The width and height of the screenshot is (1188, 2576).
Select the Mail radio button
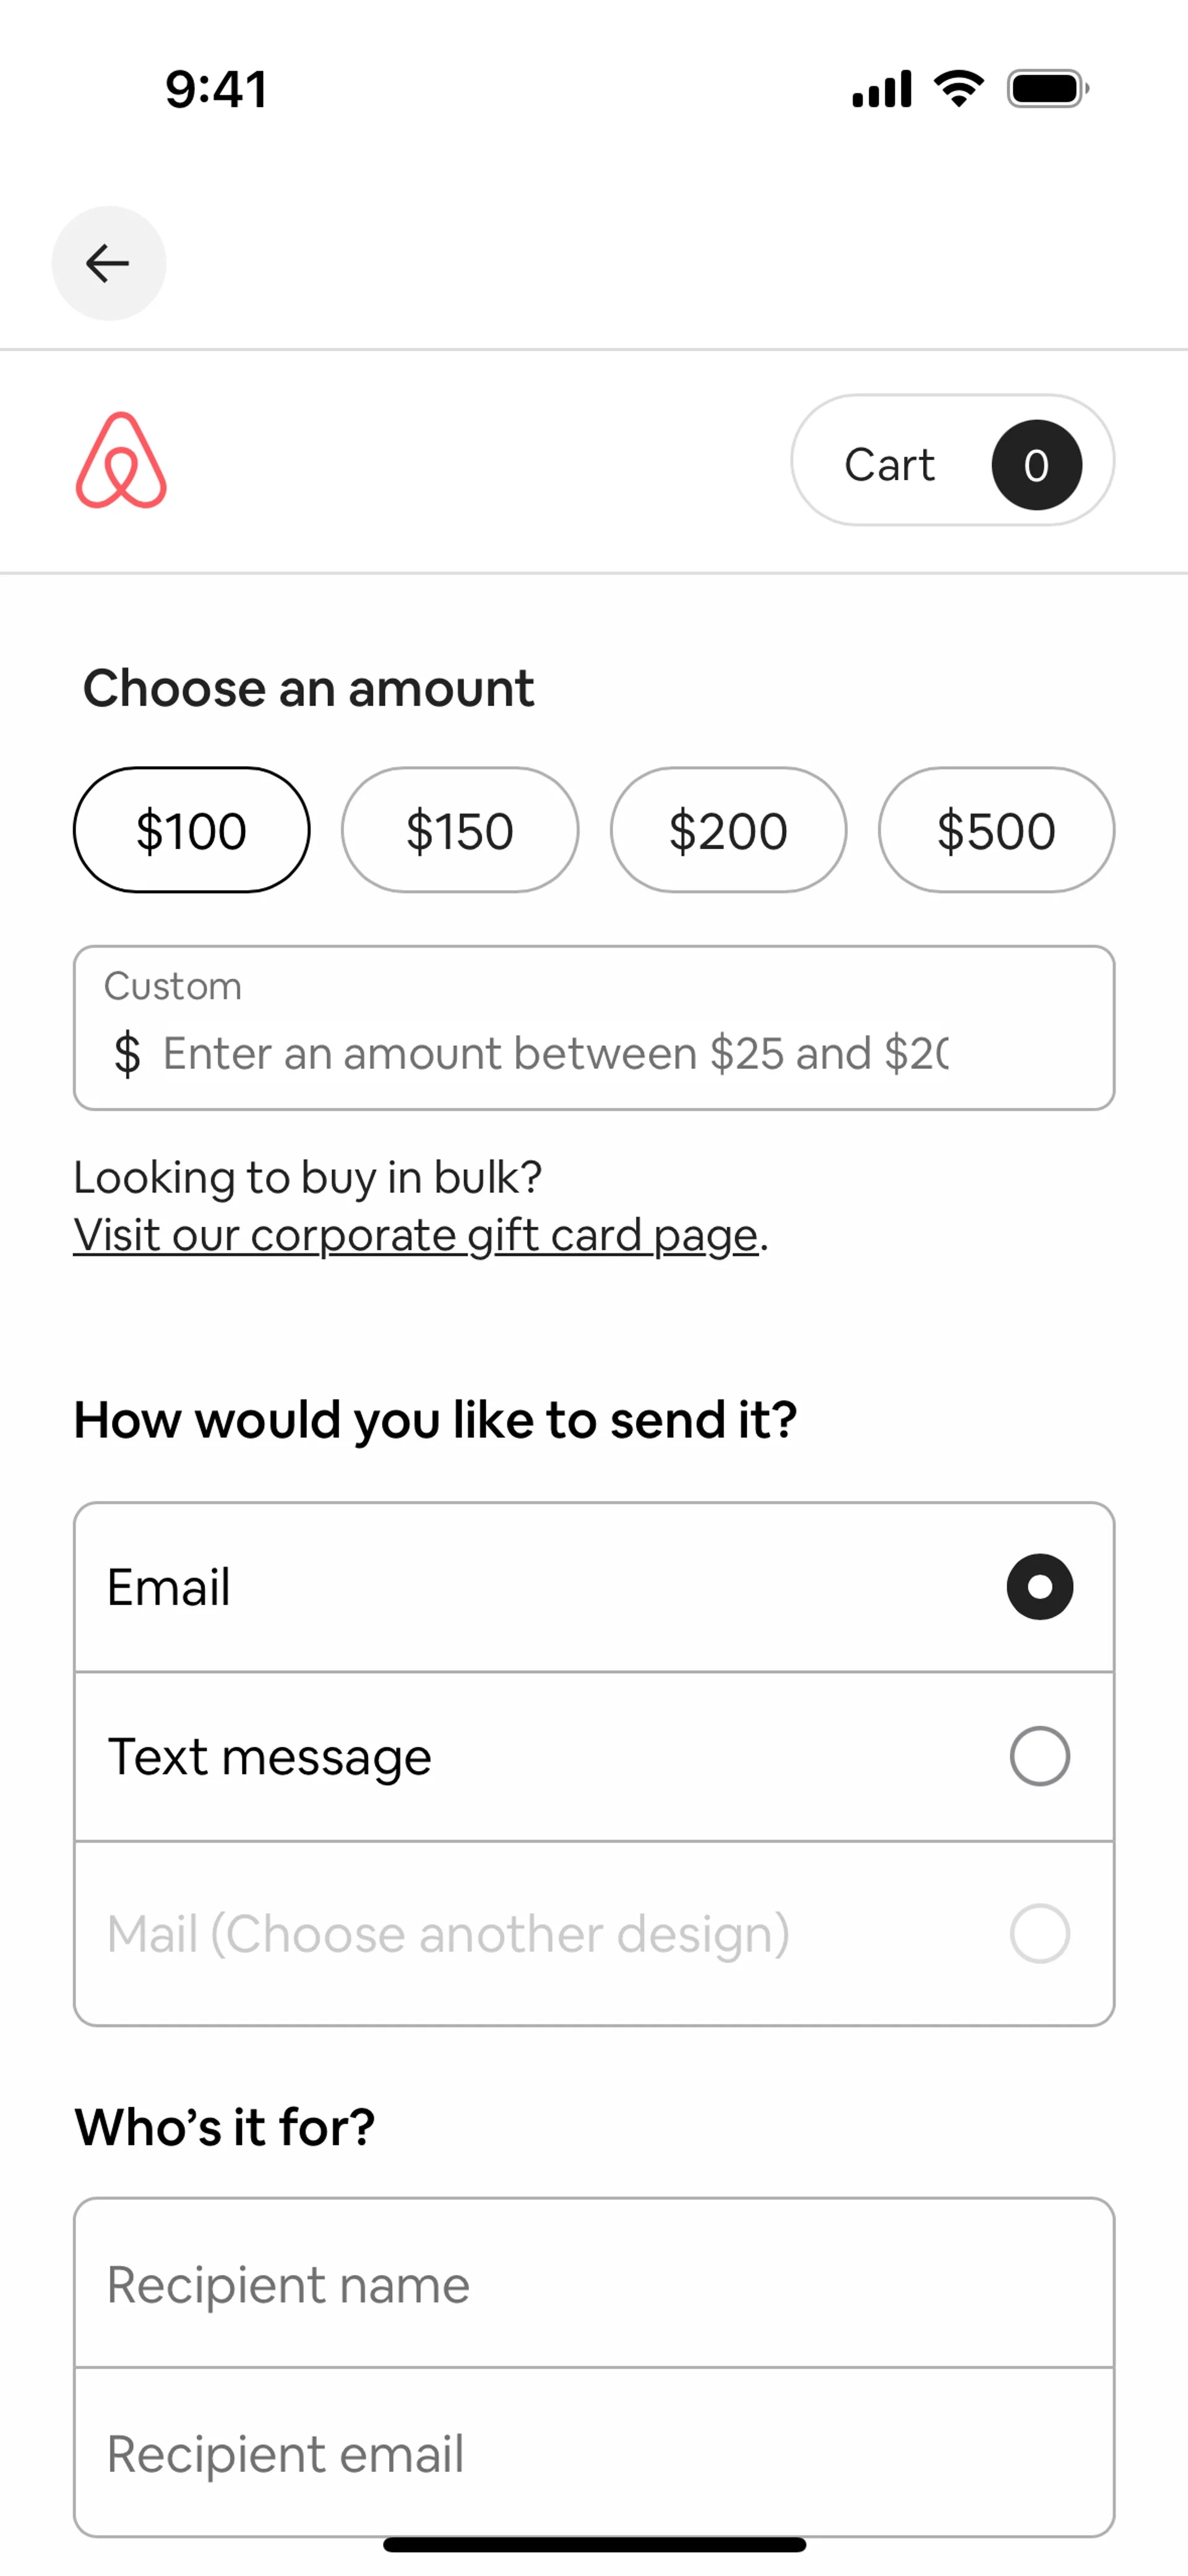click(1039, 1934)
